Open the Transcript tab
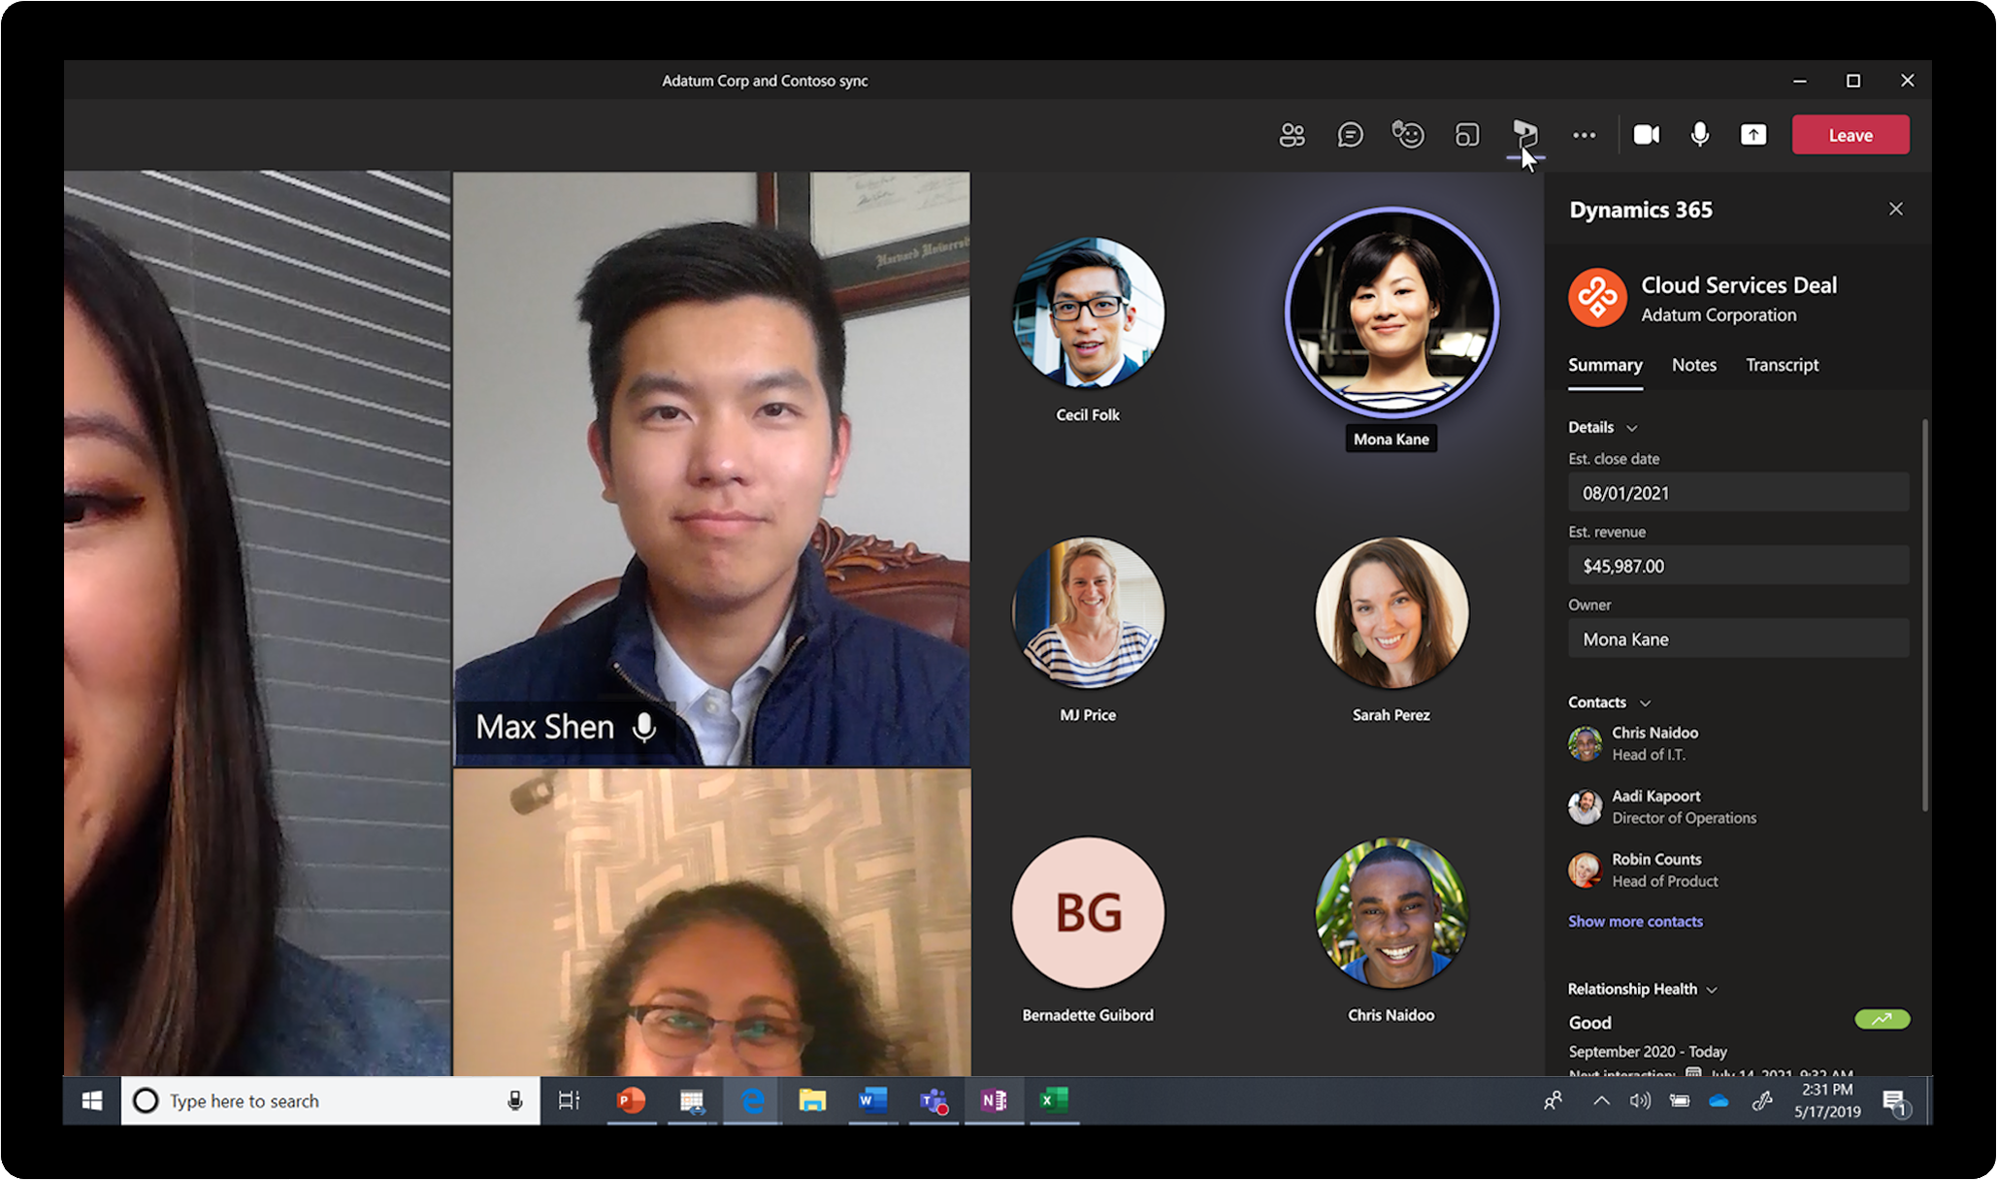 click(1782, 365)
